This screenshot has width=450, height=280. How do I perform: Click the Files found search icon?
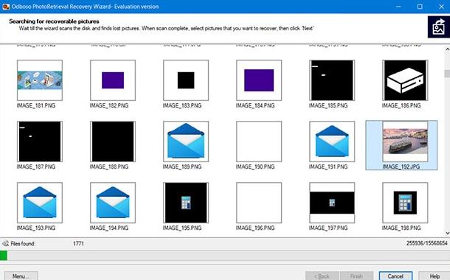pyautogui.click(x=5, y=244)
